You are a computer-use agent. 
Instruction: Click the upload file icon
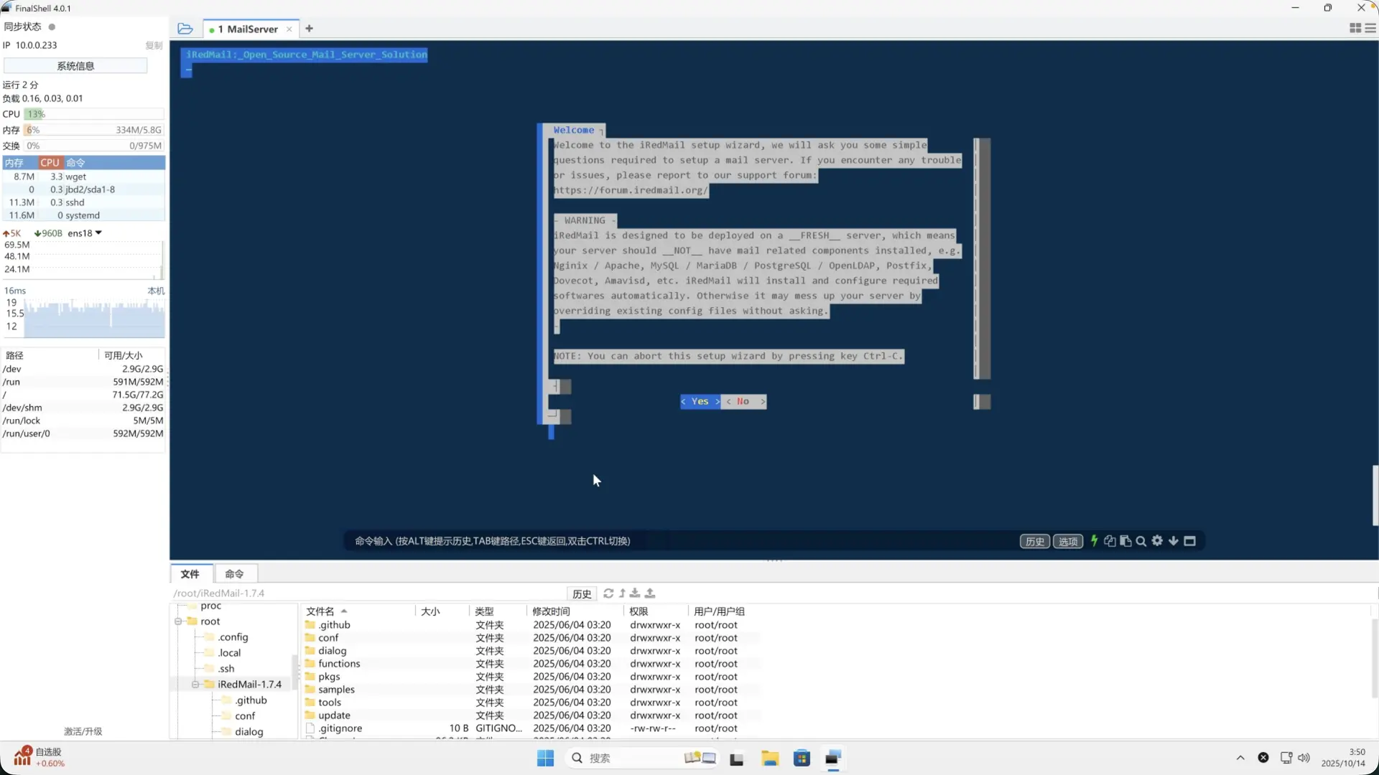point(650,593)
